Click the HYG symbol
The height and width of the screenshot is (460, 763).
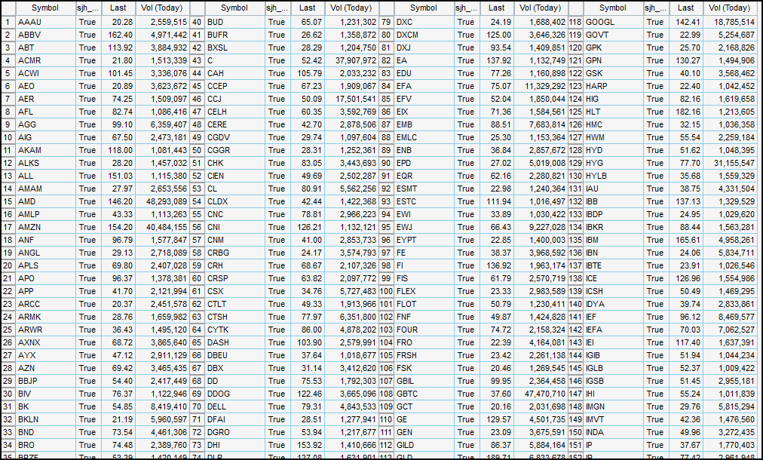coord(613,163)
